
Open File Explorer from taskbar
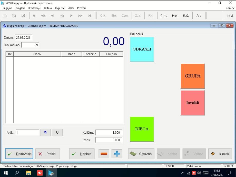(x=28, y=173)
